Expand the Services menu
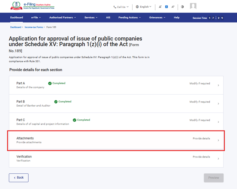This screenshot has height=189, width=237. [x=91, y=17]
